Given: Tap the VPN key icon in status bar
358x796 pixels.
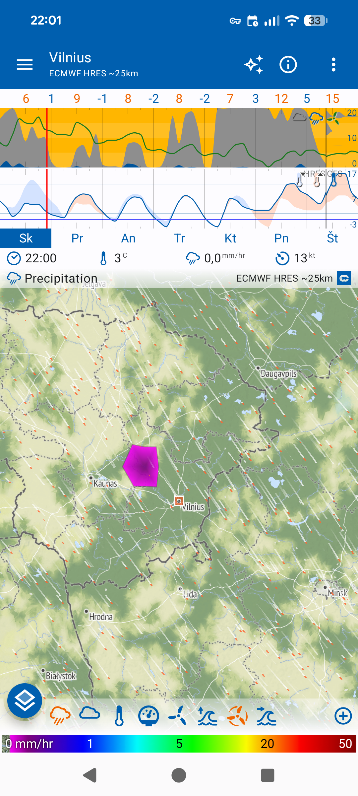Looking at the screenshot, I should pos(235,21).
